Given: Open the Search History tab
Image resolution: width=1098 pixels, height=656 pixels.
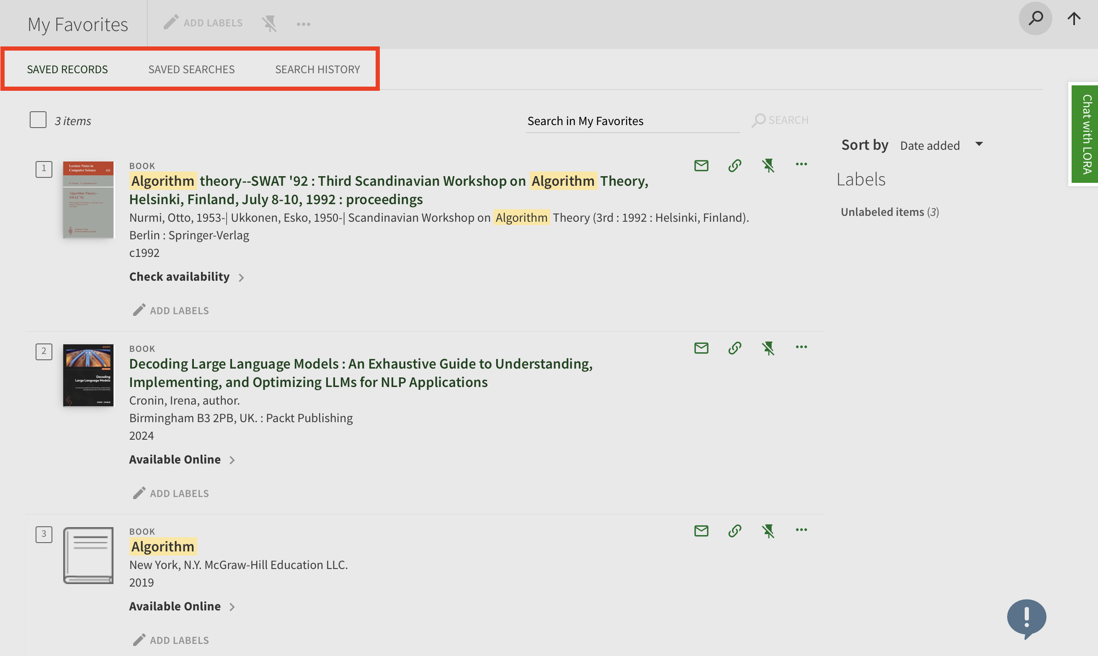Looking at the screenshot, I should [317, 69].
